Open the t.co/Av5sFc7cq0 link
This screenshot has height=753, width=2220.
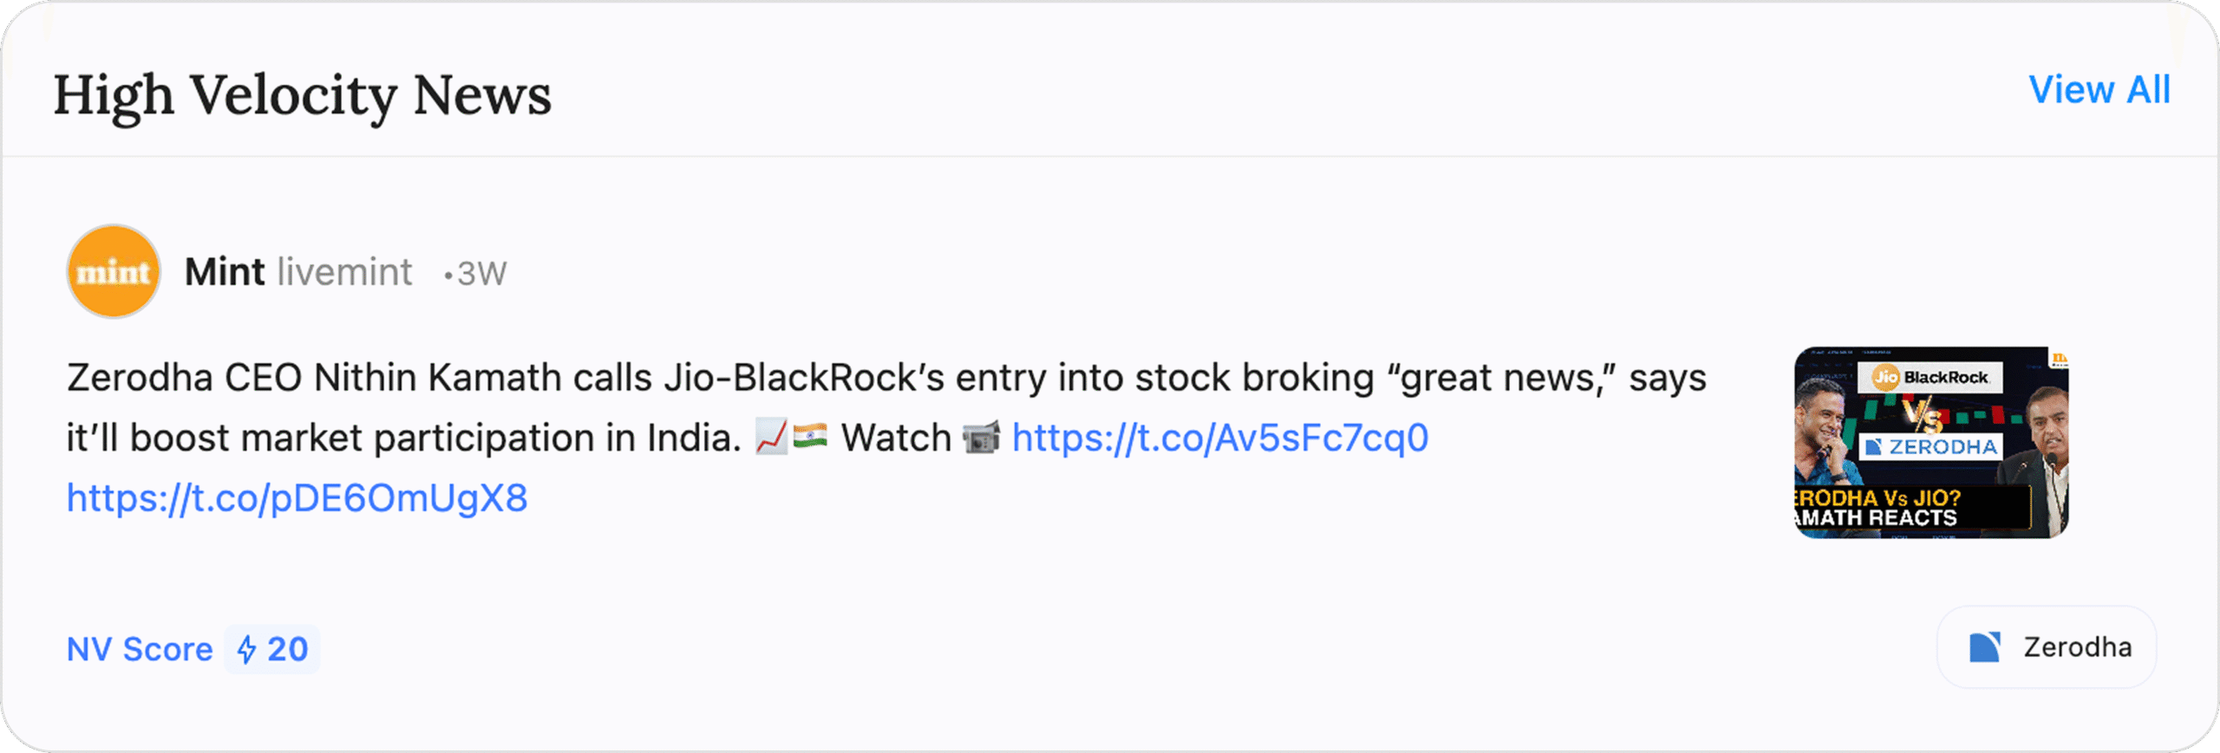[1220, 438]
